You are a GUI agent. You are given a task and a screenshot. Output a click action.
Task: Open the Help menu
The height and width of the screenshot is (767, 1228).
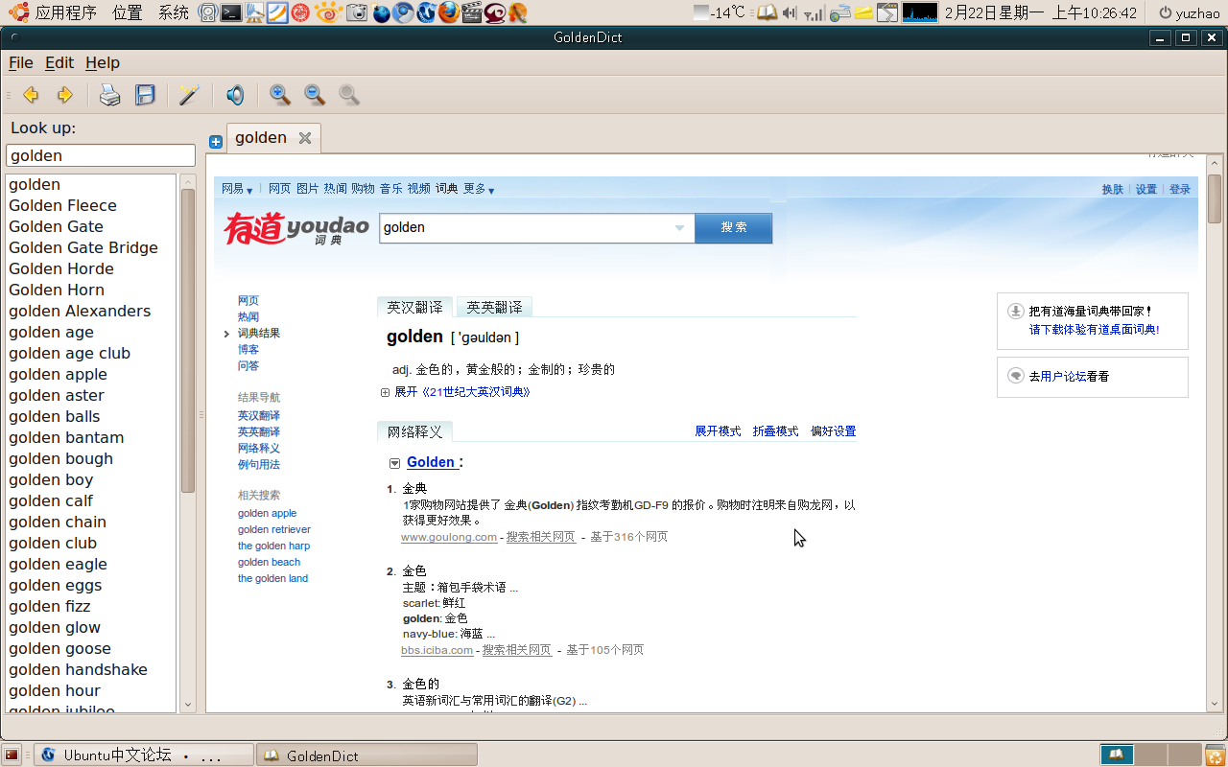(x=103, y=62)
